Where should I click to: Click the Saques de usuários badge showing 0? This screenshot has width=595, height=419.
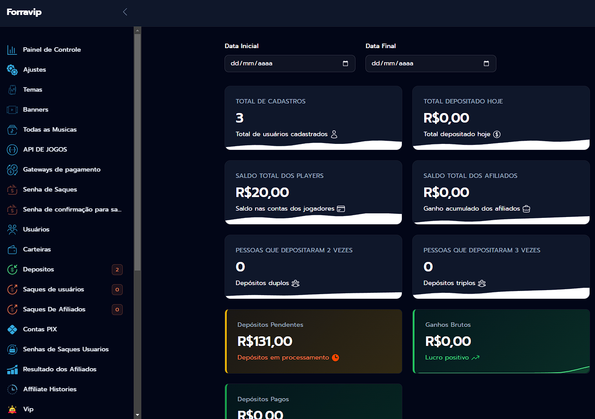tap(117, 290)
